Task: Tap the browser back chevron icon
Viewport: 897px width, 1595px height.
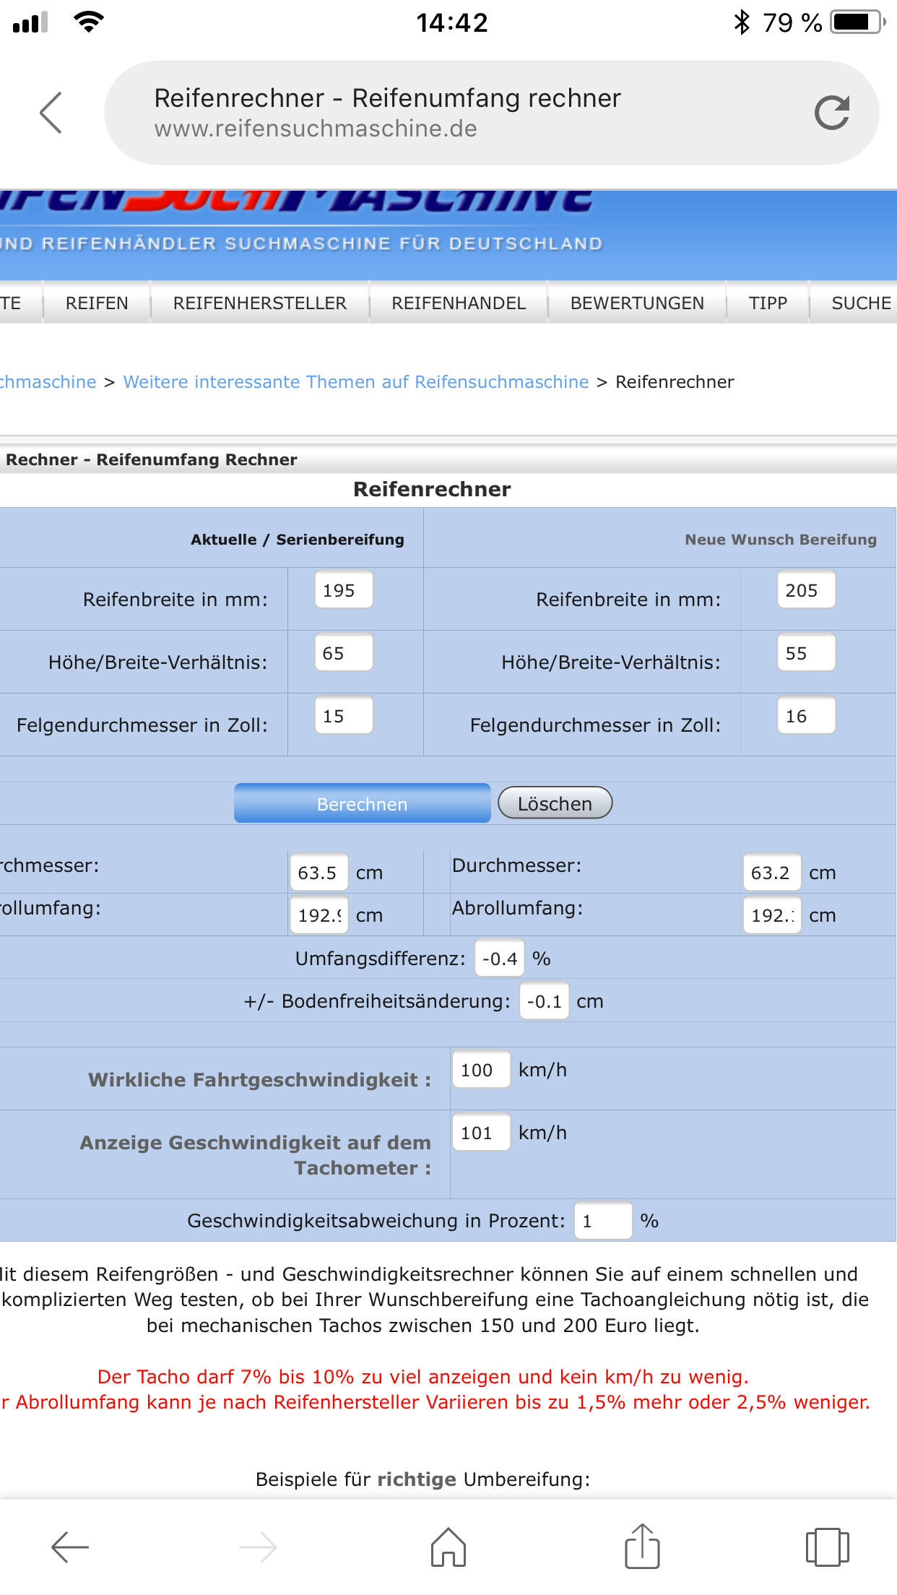Action: click(x=51, y=113)
